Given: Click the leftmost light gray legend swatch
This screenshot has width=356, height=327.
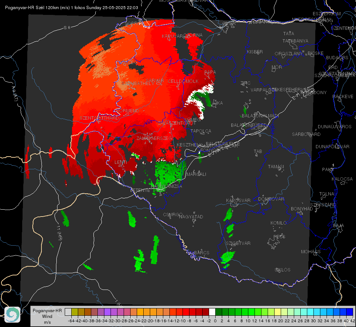Looking at the screenshot, I should click(x=68, y=312).
